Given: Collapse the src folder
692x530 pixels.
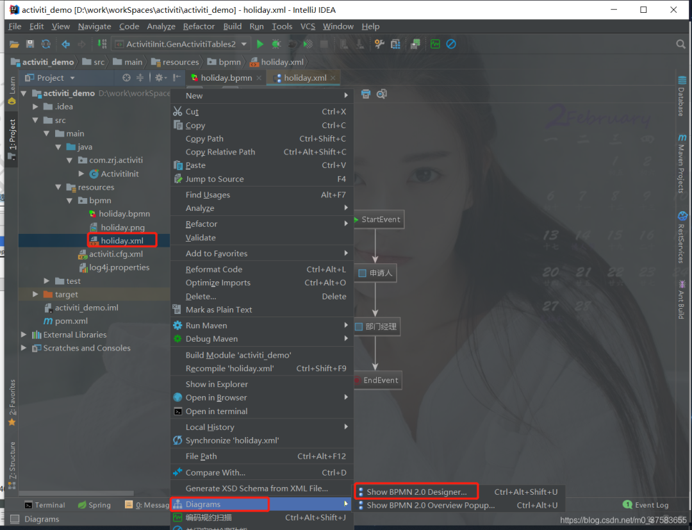Looking at the screenshot, I should click(x=35, y=120).
